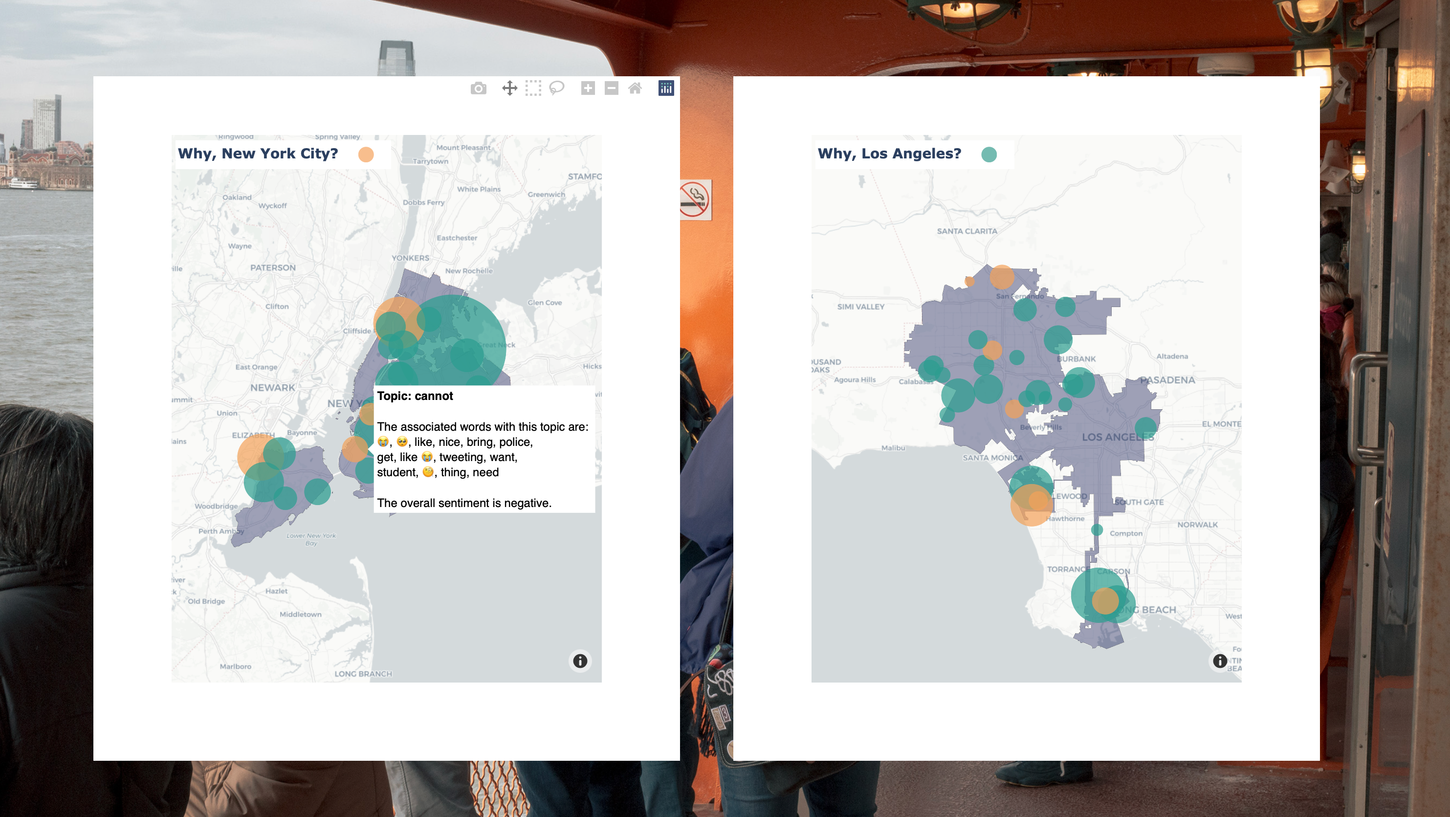Click the NORWALK map label
This screenshot has width=1450, height=817.
[x=1197, y=524]
